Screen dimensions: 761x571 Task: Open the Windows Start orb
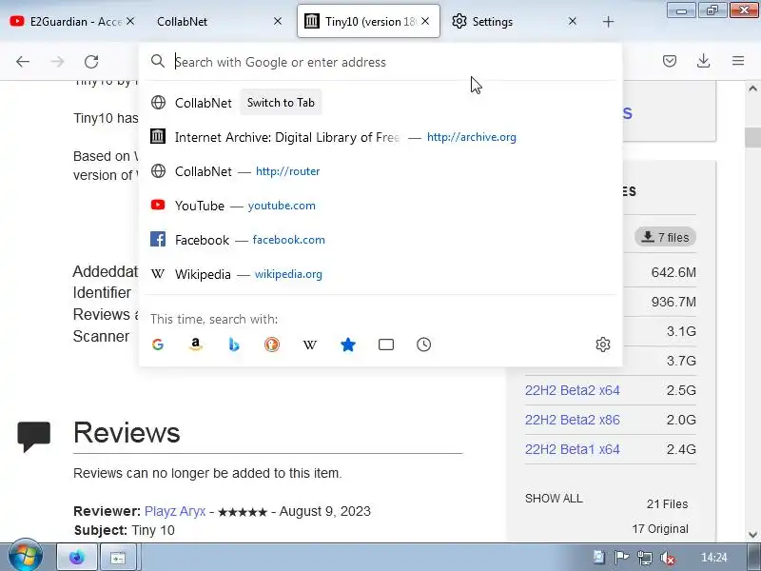pos(25,557)
